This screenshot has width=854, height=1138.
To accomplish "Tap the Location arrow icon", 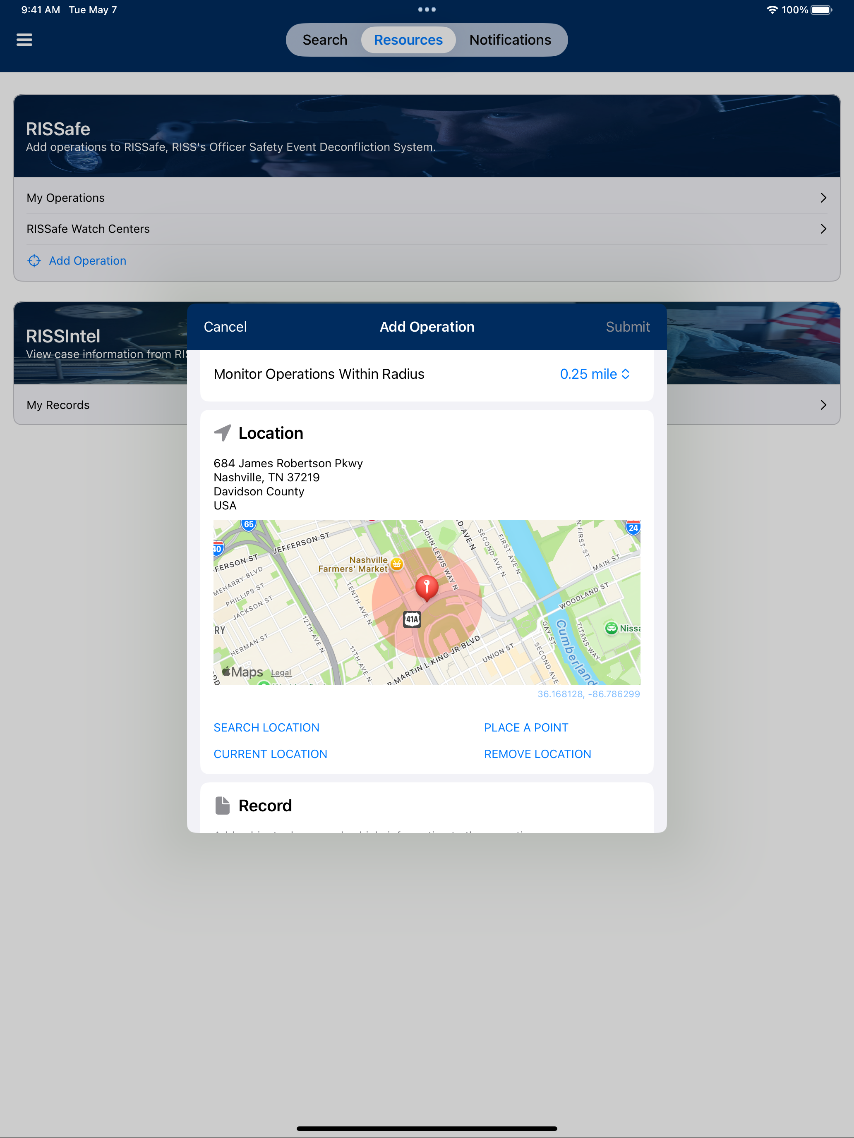I will click(222, 433).
